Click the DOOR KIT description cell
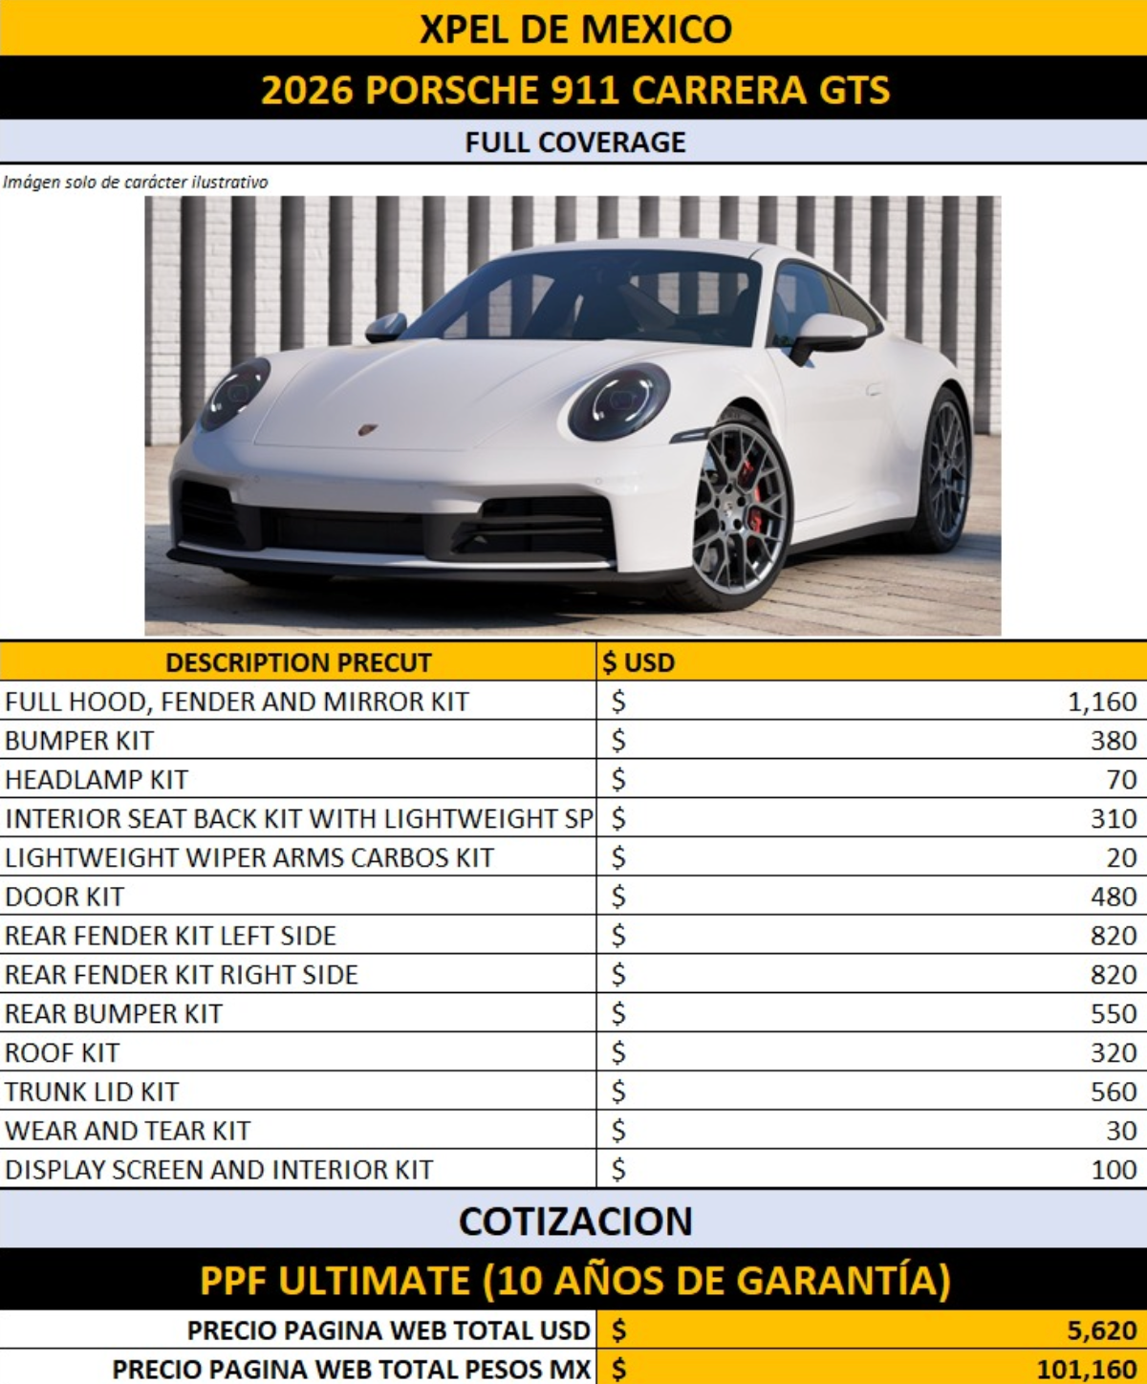The height and width of the screenshot is (1384, 1147). pos(297,896)
